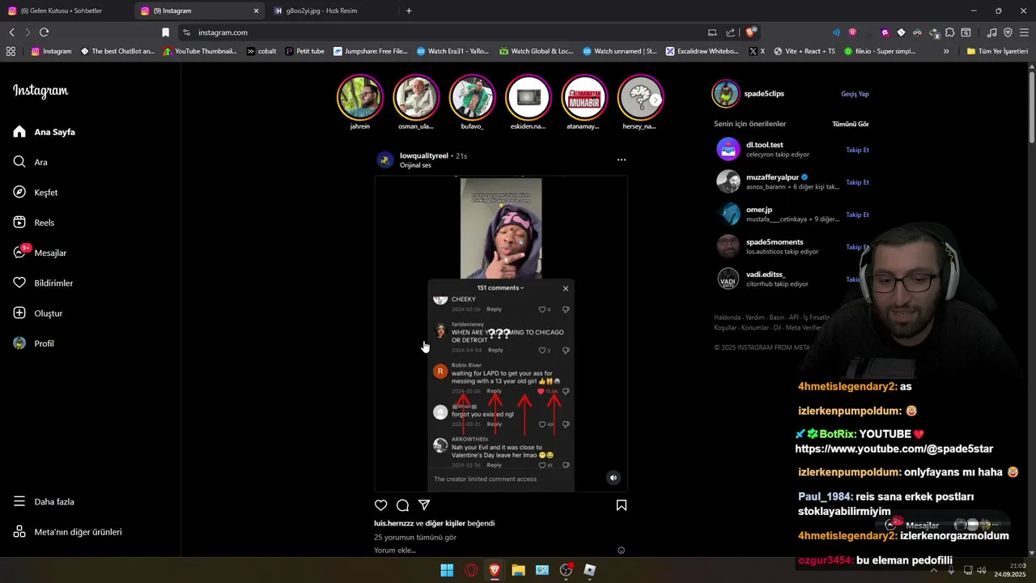Open bufavo_ story
This screenshot has width=1036, height=583.
(x=472, y=97)
